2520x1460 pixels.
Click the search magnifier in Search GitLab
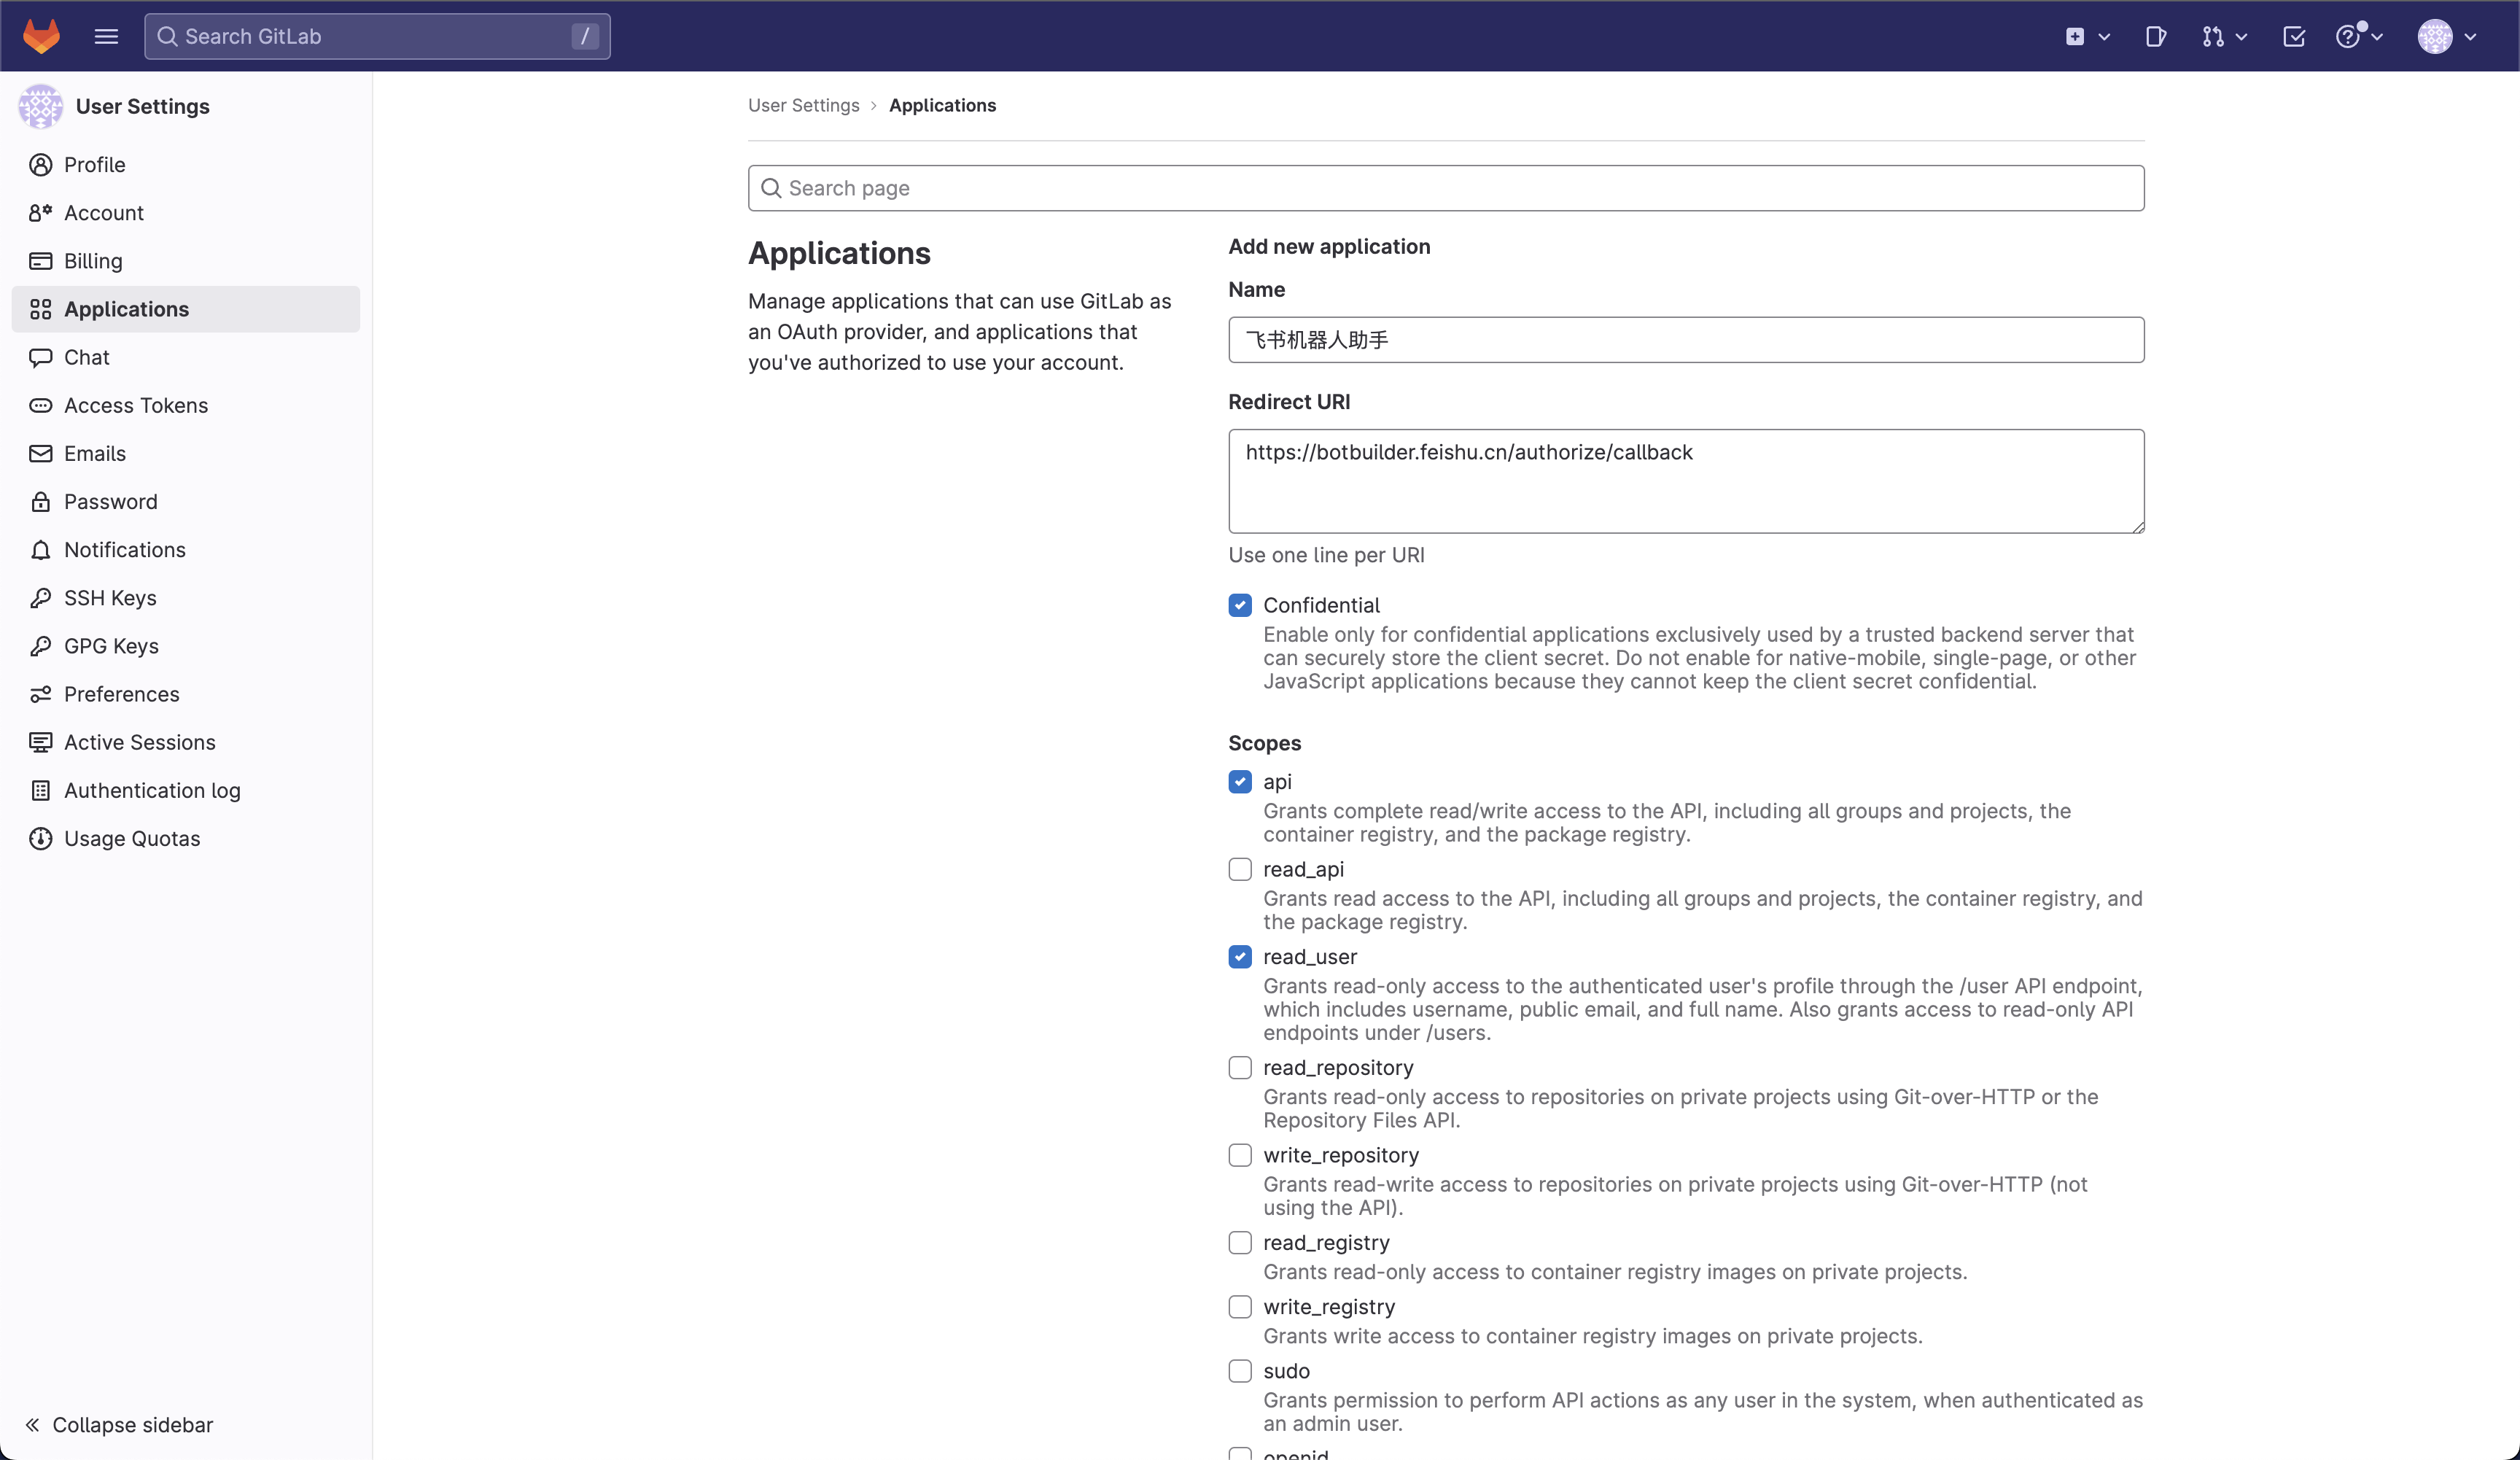coord(167,36)
